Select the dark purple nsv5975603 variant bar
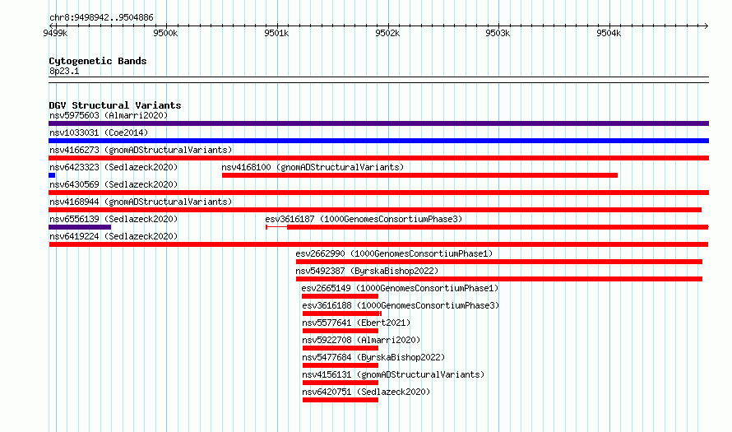The image size is (732, 432). tap(378, 123)
